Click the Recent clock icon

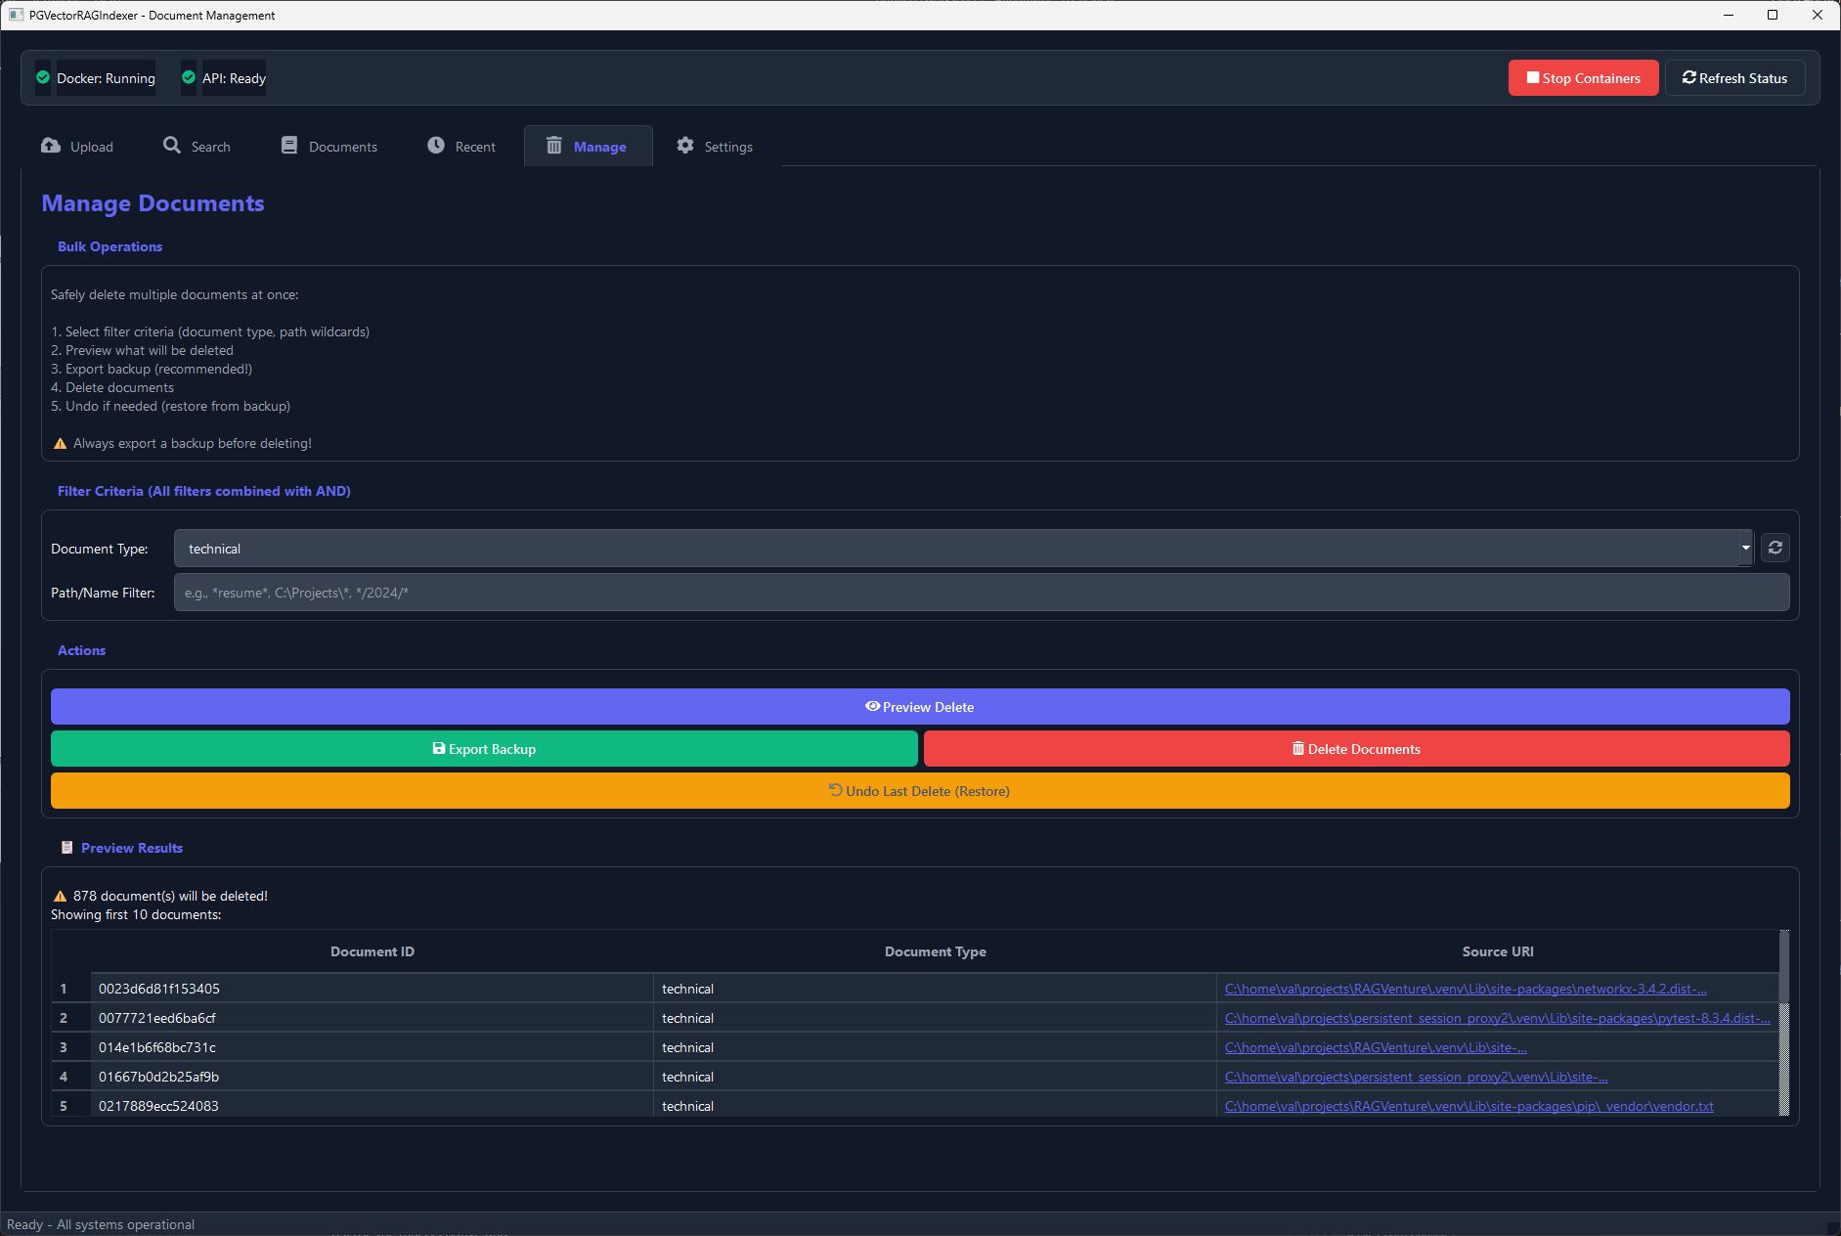[x=435, y=145]
